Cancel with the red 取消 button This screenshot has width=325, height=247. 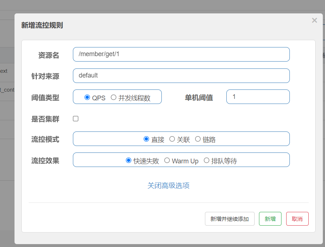coord(297,219)
